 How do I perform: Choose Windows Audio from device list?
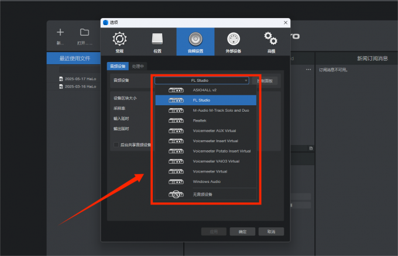tap(205, 182)
